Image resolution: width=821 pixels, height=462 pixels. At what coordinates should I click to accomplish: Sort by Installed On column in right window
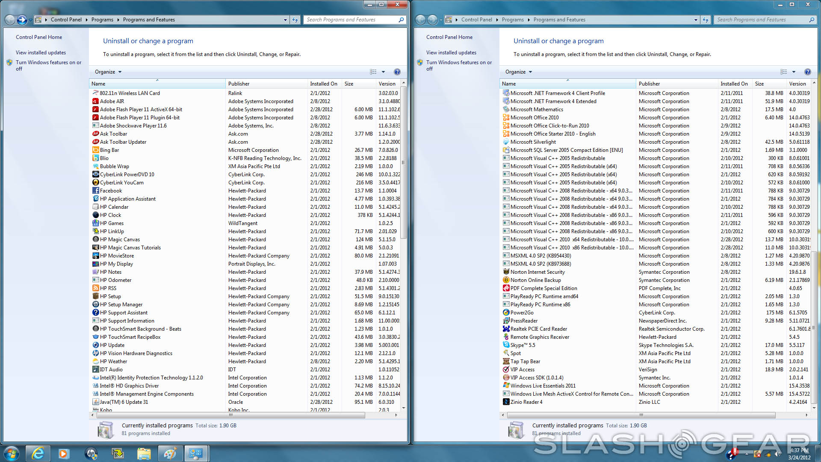(x=734, y=84)
